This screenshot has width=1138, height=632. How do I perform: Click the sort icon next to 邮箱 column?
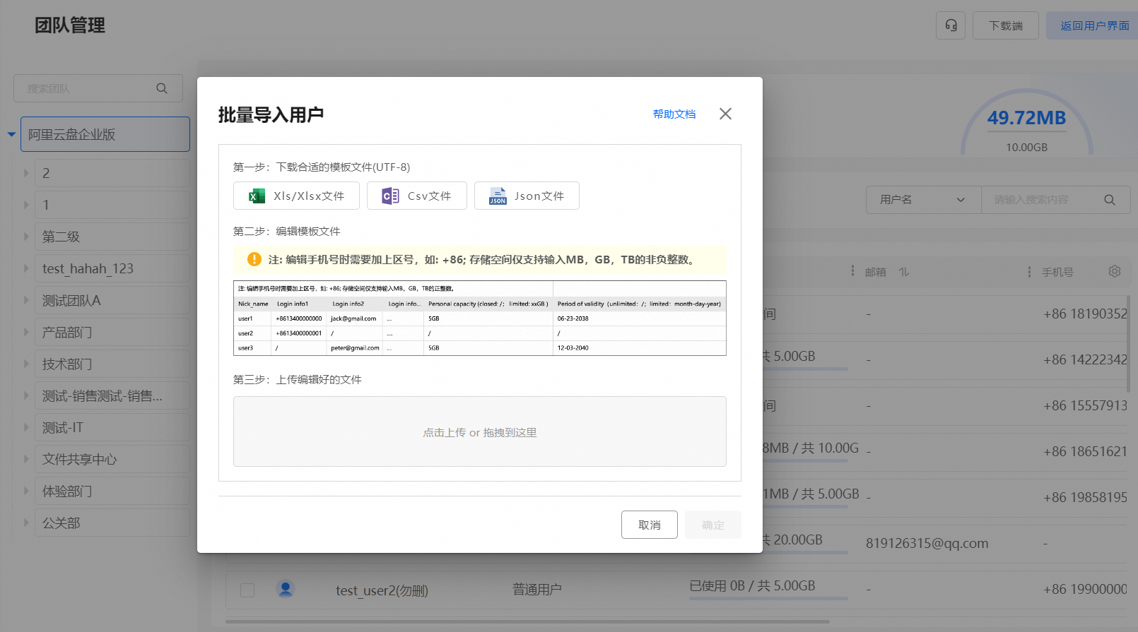pyautogui.click(x=904, y=272)
